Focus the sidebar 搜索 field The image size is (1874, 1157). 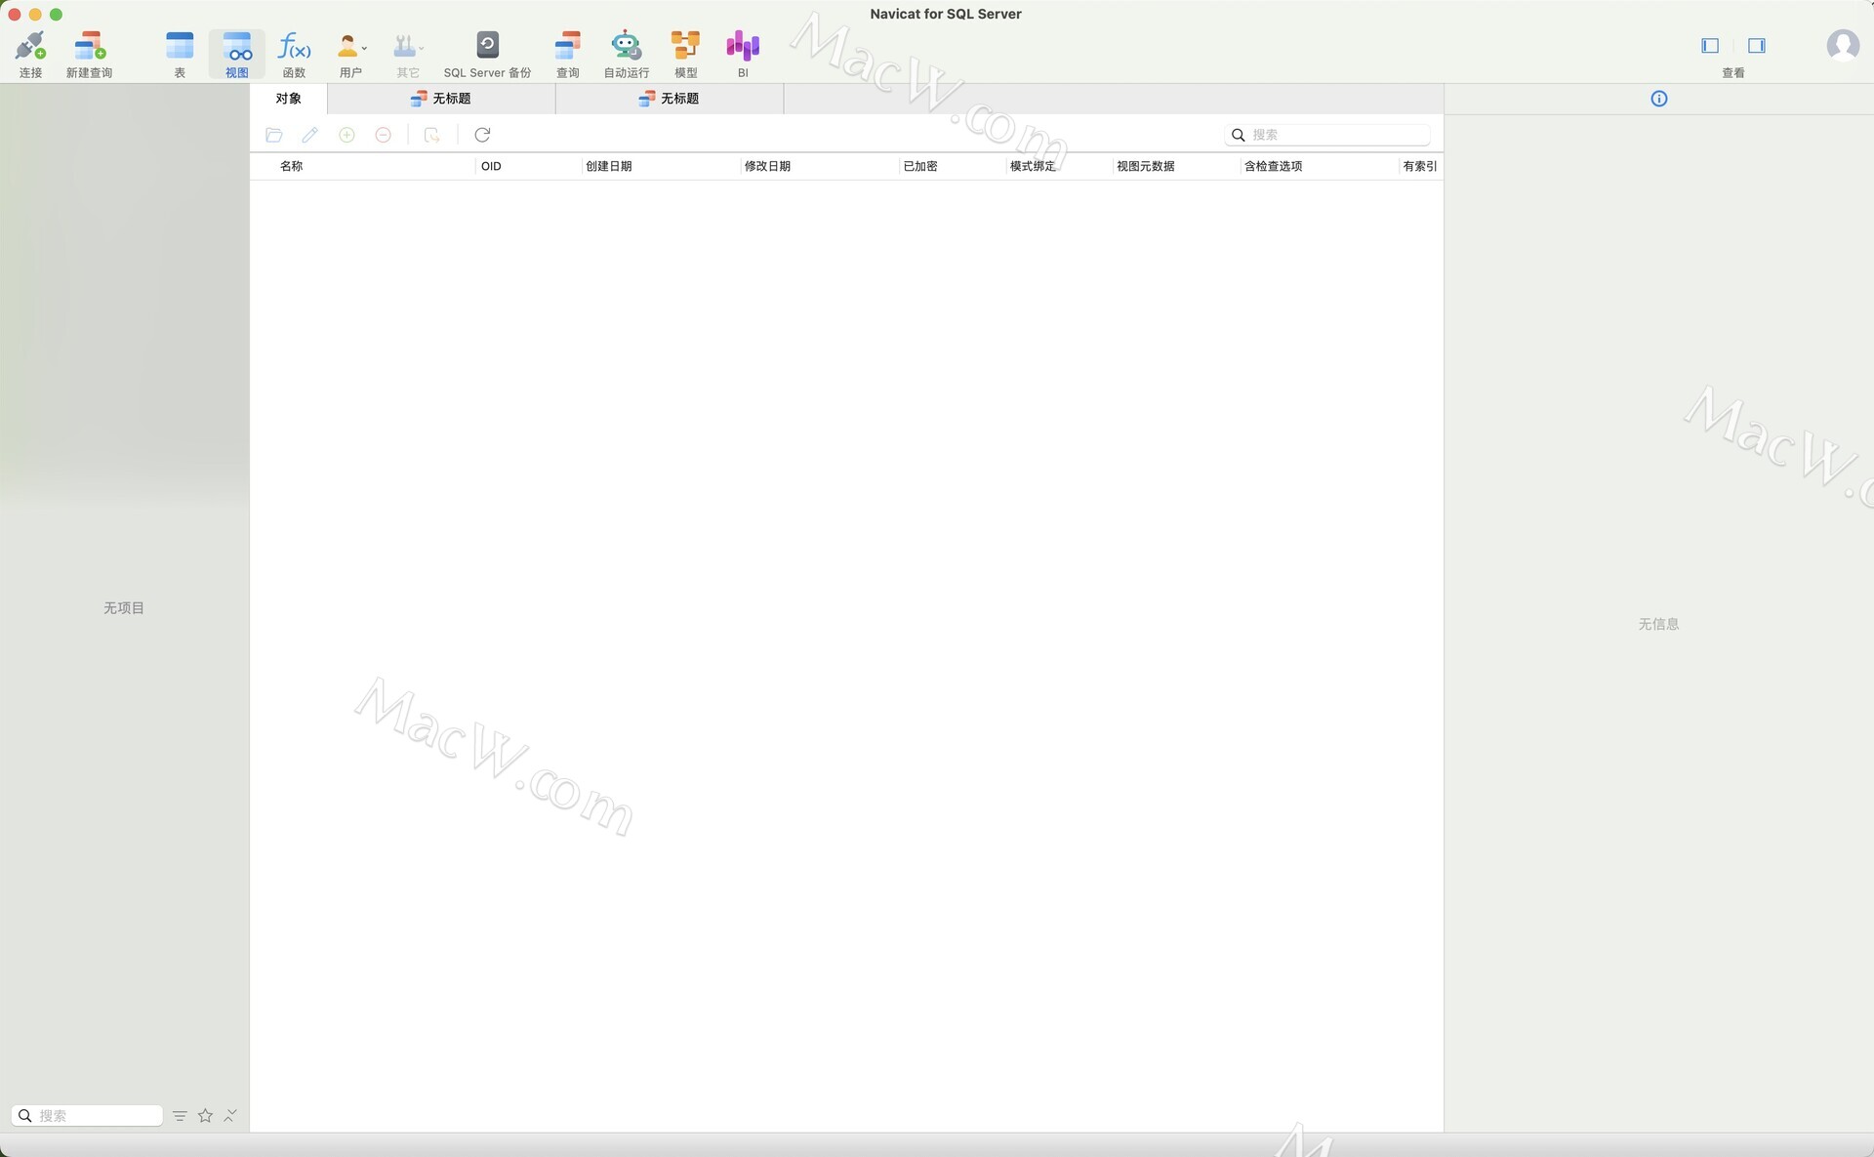pos(87,1115)
